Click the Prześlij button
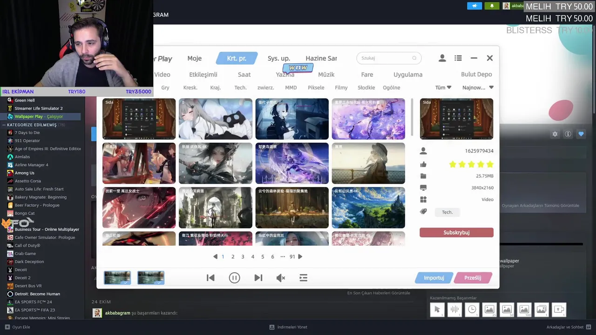 tap(473, 278)
